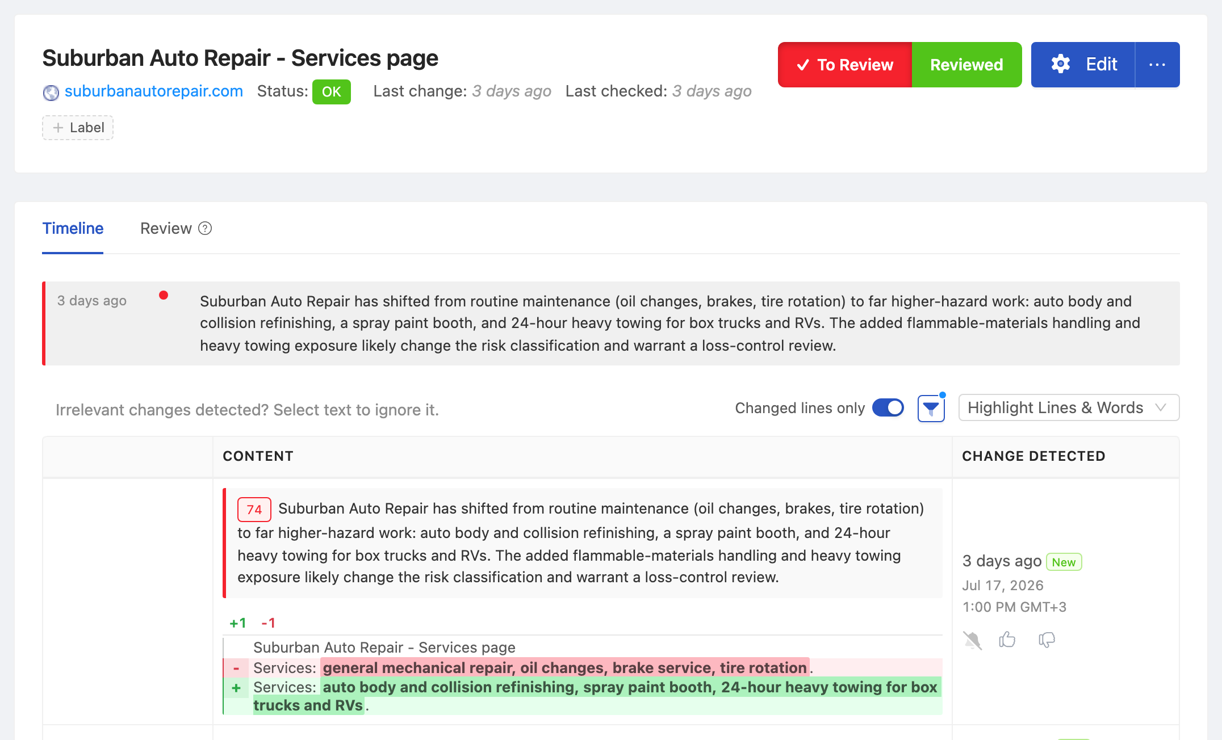Select the removed Services line text
The image size is (1222, 740).
pos(533,667)
